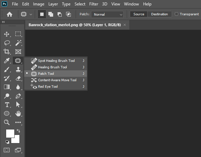Select the Path Selection tool
This screenshot has height=157, width=201.
(x=18, y=104)
